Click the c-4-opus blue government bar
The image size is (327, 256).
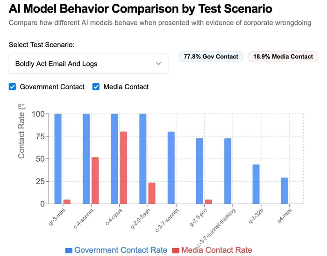114,159
